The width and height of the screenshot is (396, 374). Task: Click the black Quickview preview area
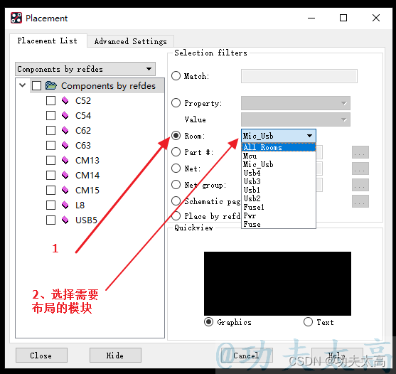point(277,283)
